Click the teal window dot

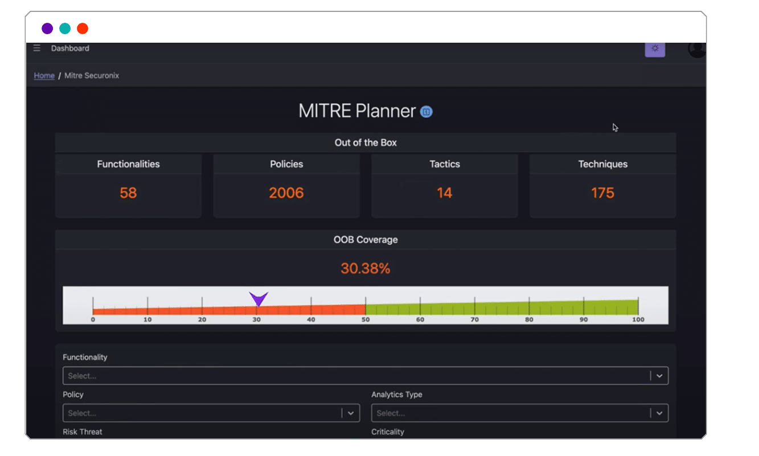point(65,28)
